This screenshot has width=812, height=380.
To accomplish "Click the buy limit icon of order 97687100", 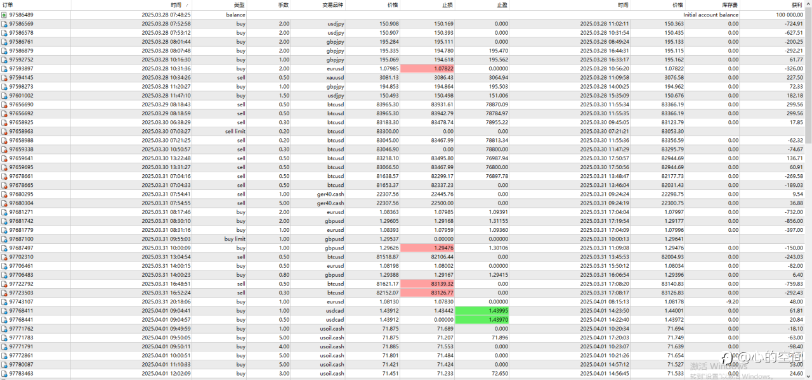I will tap(4, 239).
